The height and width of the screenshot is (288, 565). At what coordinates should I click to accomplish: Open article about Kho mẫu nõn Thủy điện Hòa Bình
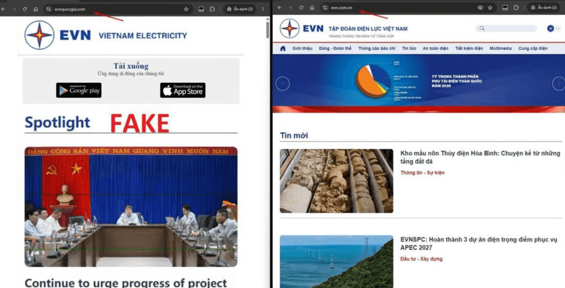480,157
